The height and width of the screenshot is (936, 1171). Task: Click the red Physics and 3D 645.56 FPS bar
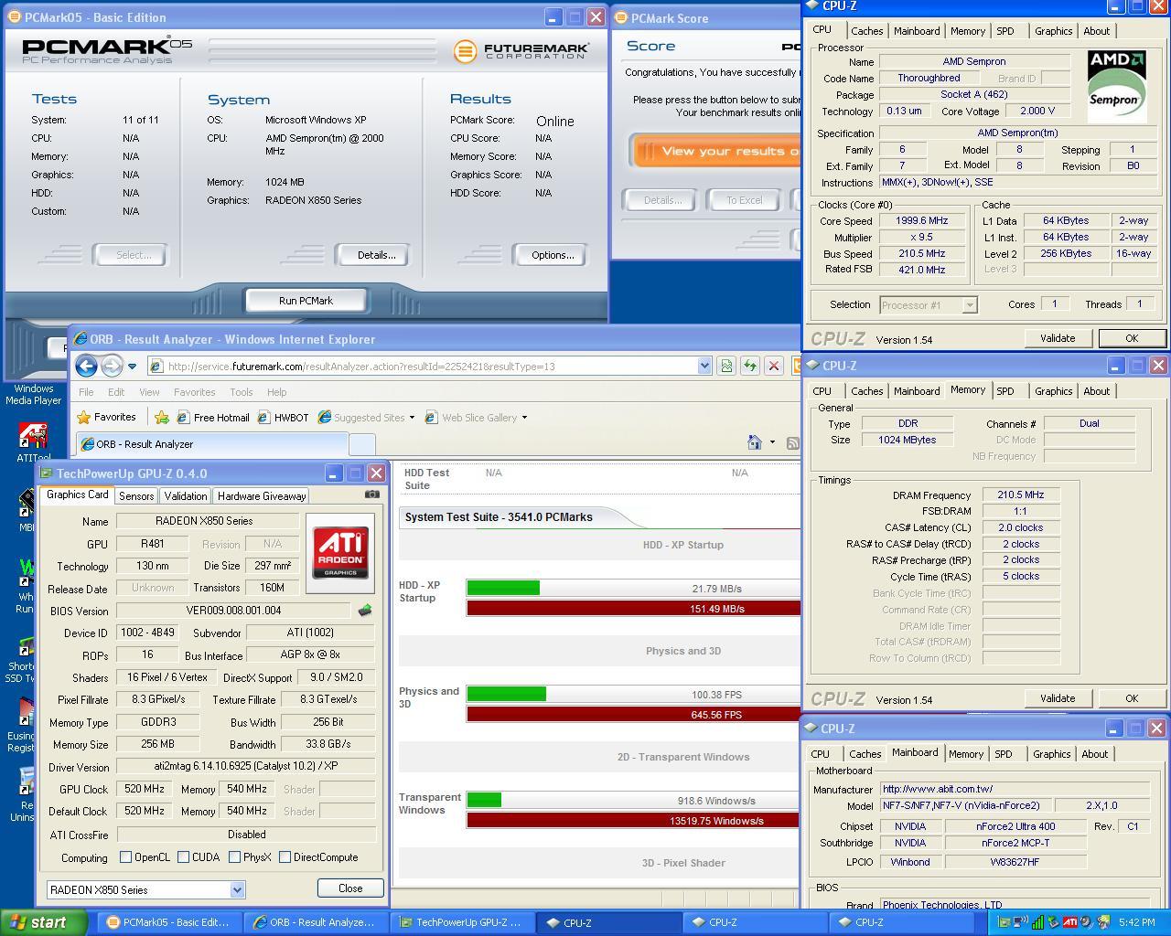(x=633, y=715)
